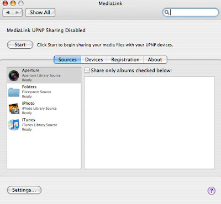
Task: Select the Filesystem Source description
Action: pos(36,92)
